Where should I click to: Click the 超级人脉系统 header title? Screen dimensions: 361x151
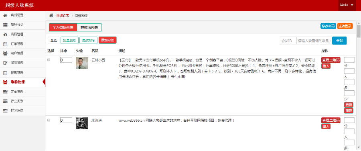(20, 5)
